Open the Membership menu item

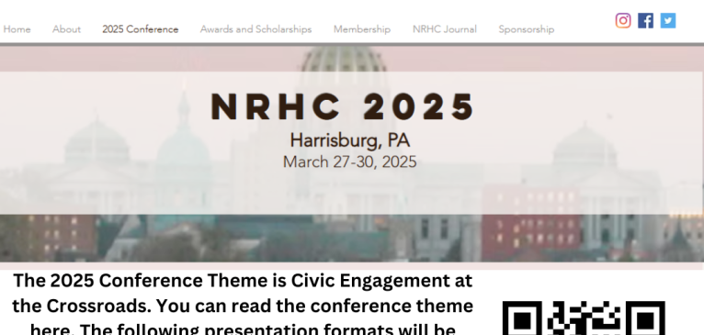tap(362, 29)
